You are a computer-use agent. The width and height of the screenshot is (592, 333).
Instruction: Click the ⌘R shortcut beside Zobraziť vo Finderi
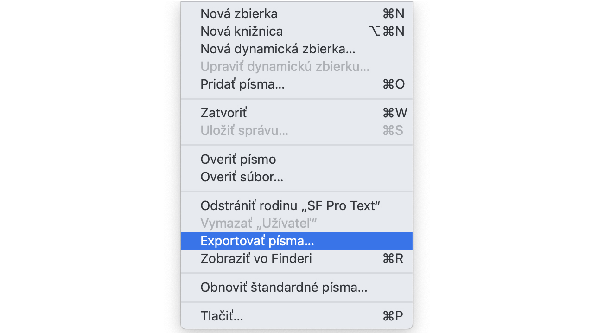click(393, 259)
